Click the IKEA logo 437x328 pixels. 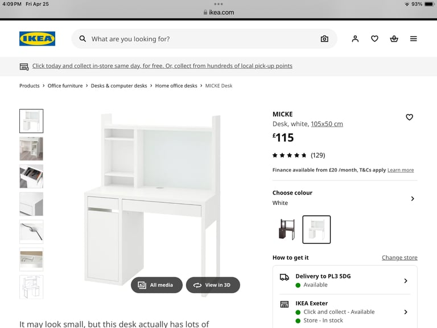(37, 39)
